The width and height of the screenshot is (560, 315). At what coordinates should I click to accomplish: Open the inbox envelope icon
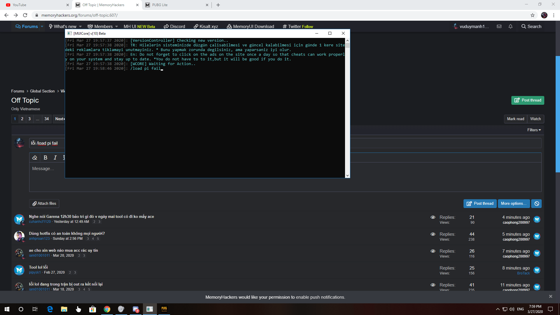(x=499, y=27)
